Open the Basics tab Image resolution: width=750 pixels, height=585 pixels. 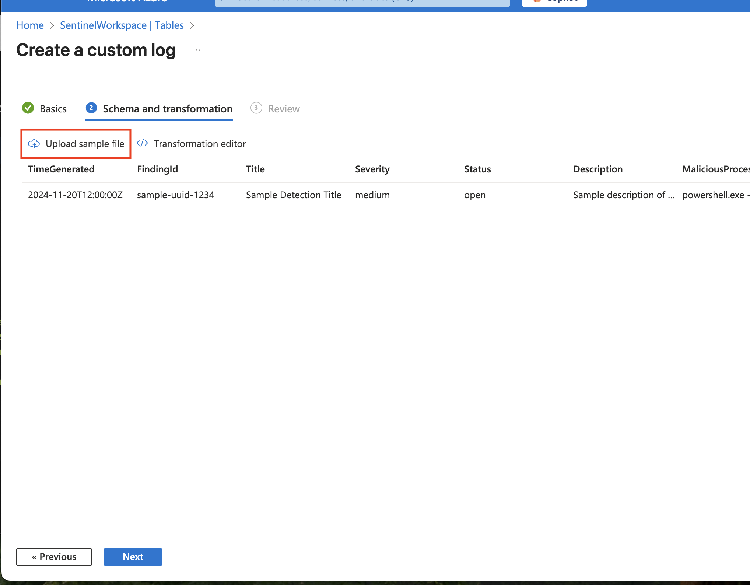[53, 109]
